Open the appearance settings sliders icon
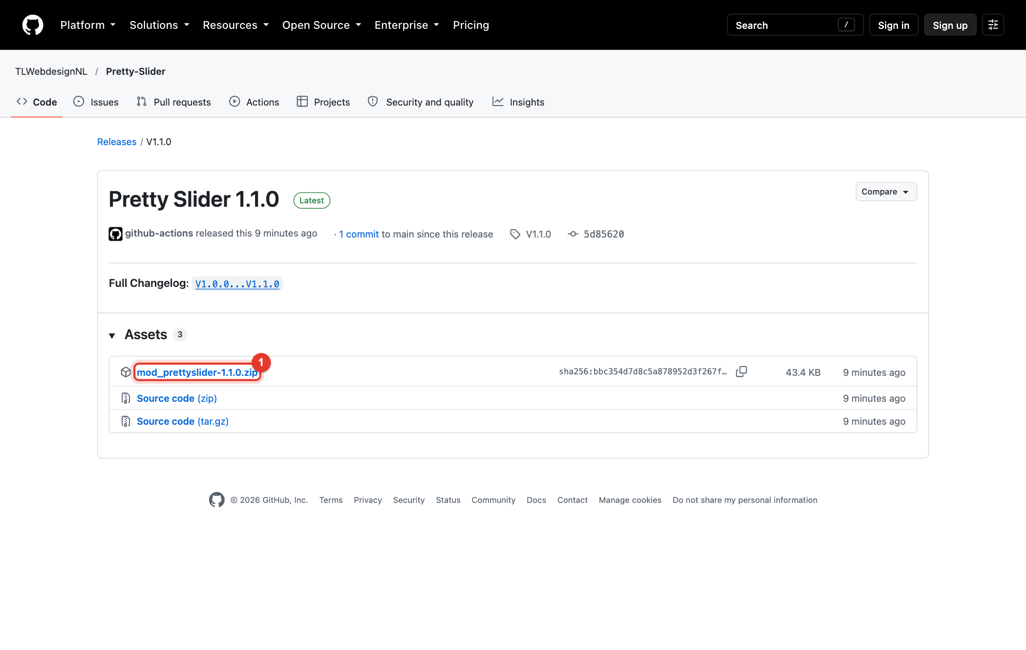This screenshot has height=650, width=1026. [993, 25]
